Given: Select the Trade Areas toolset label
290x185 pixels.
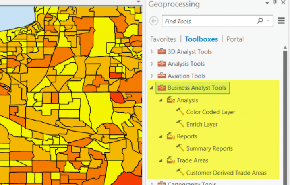Looking at the screenshot, I should (x=193, y=160).
